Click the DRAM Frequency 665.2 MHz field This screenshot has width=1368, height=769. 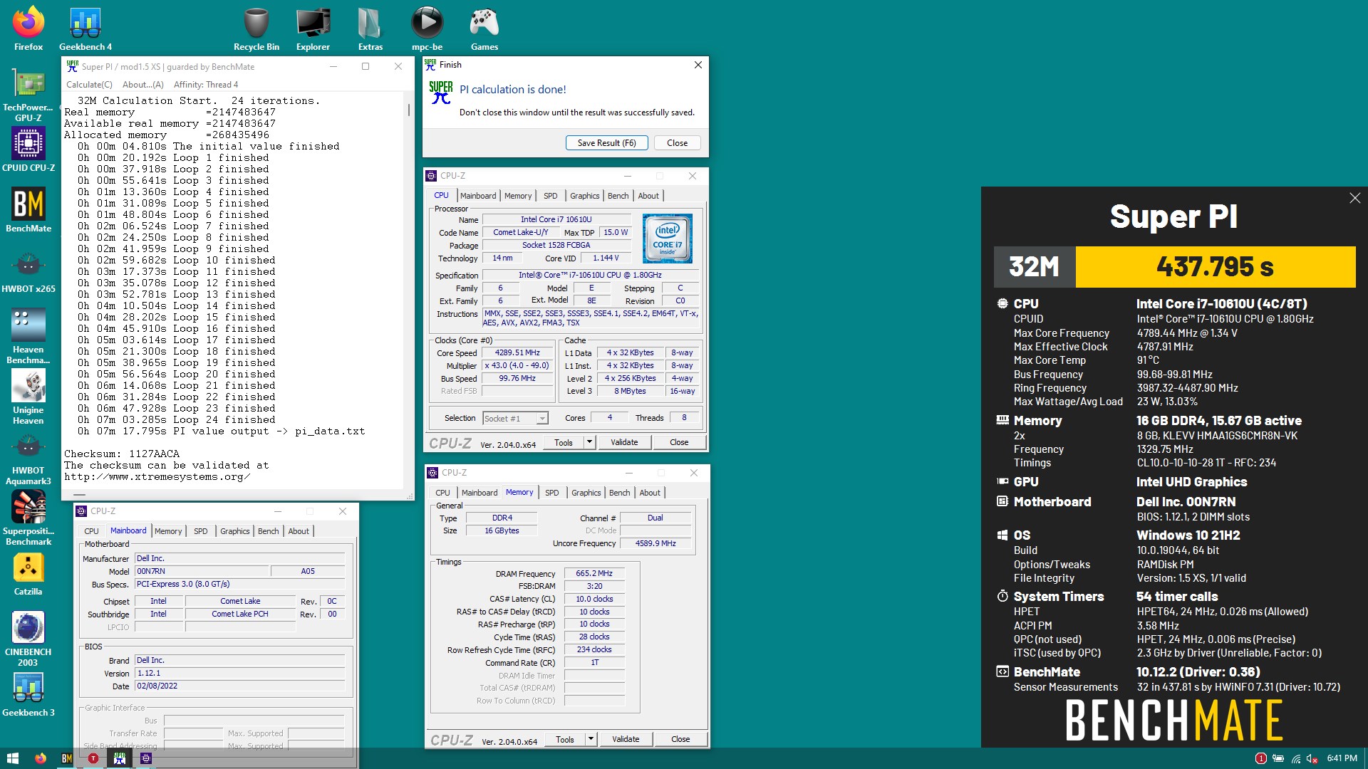click(x=594, y=573)
